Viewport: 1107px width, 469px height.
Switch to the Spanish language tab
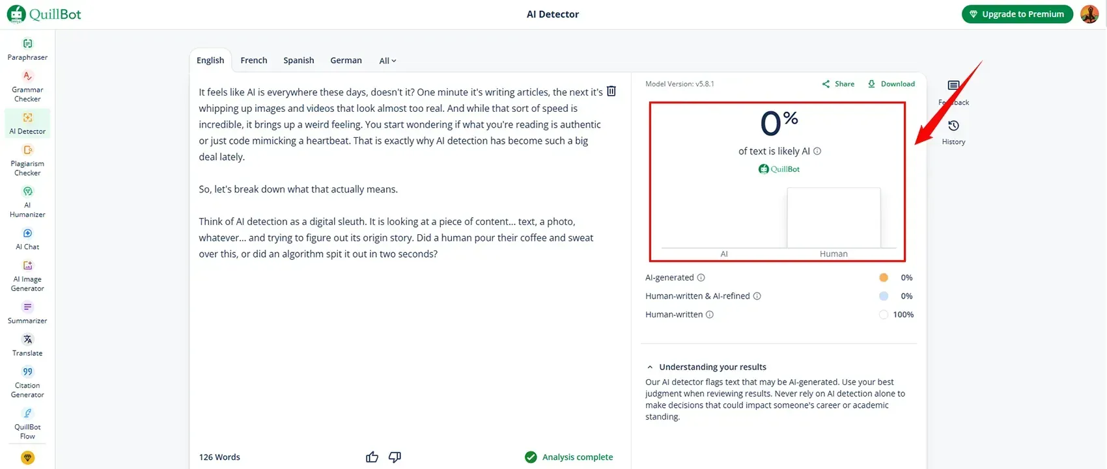[298, 60]
